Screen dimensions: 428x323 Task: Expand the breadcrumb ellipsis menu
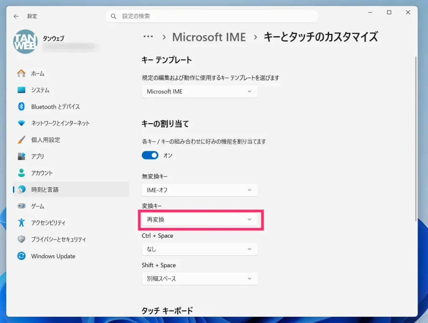pyautogui.click(x=148, y=36)
